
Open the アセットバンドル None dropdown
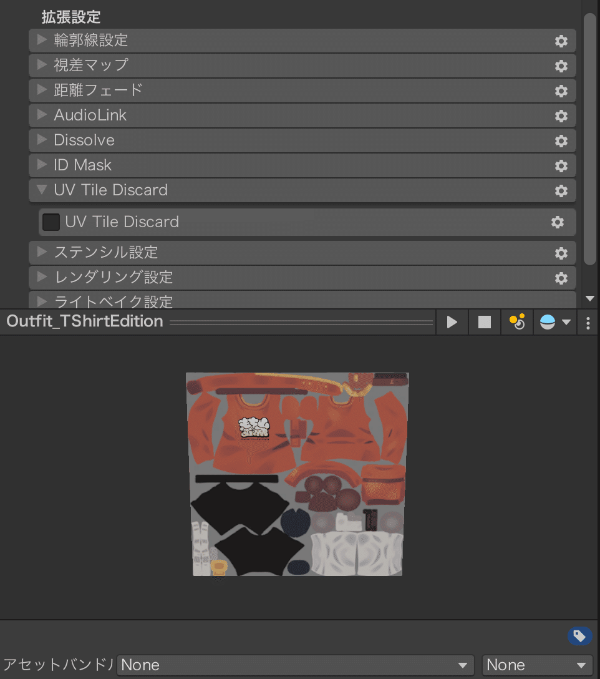pyautogui.click(x=295, y=665)
